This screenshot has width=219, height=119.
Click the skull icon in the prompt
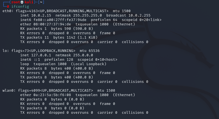pos(22,2)
